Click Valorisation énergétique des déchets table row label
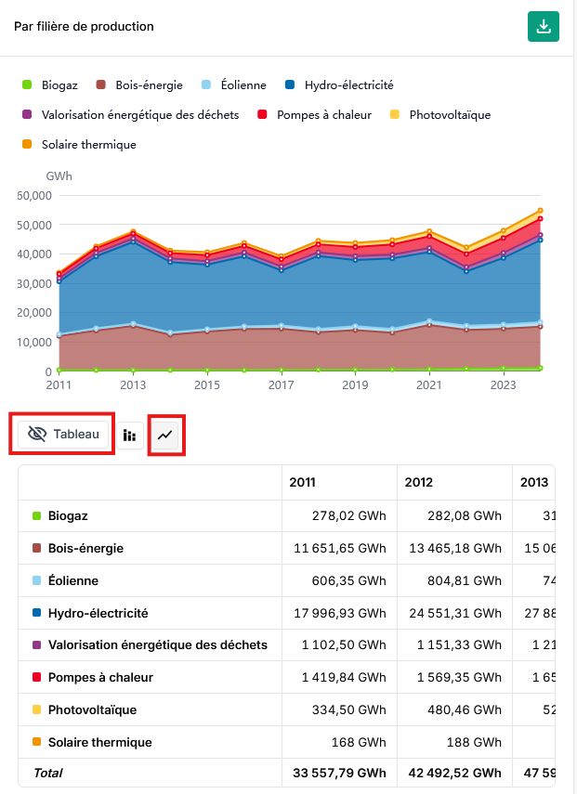This screenshot has width=577, height=794. (158, 645)
